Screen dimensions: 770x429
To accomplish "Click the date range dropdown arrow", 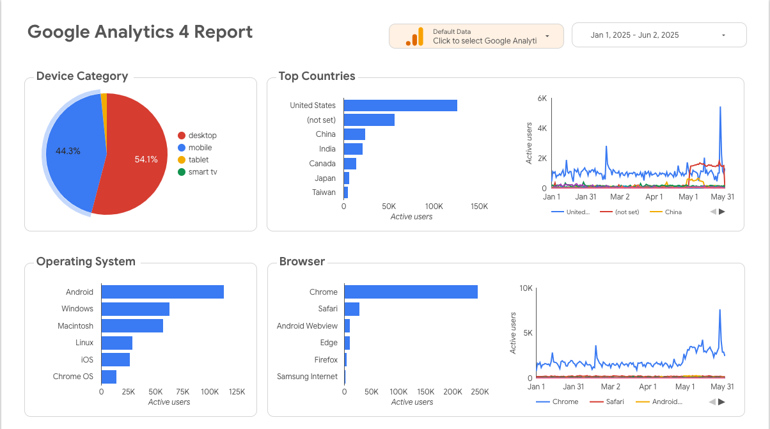I will 723,35.
